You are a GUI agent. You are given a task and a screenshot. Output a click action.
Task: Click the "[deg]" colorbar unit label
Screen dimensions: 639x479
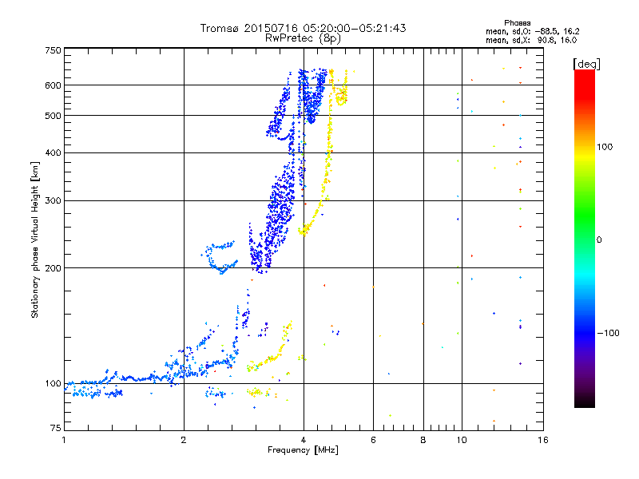tap(586, 64)
